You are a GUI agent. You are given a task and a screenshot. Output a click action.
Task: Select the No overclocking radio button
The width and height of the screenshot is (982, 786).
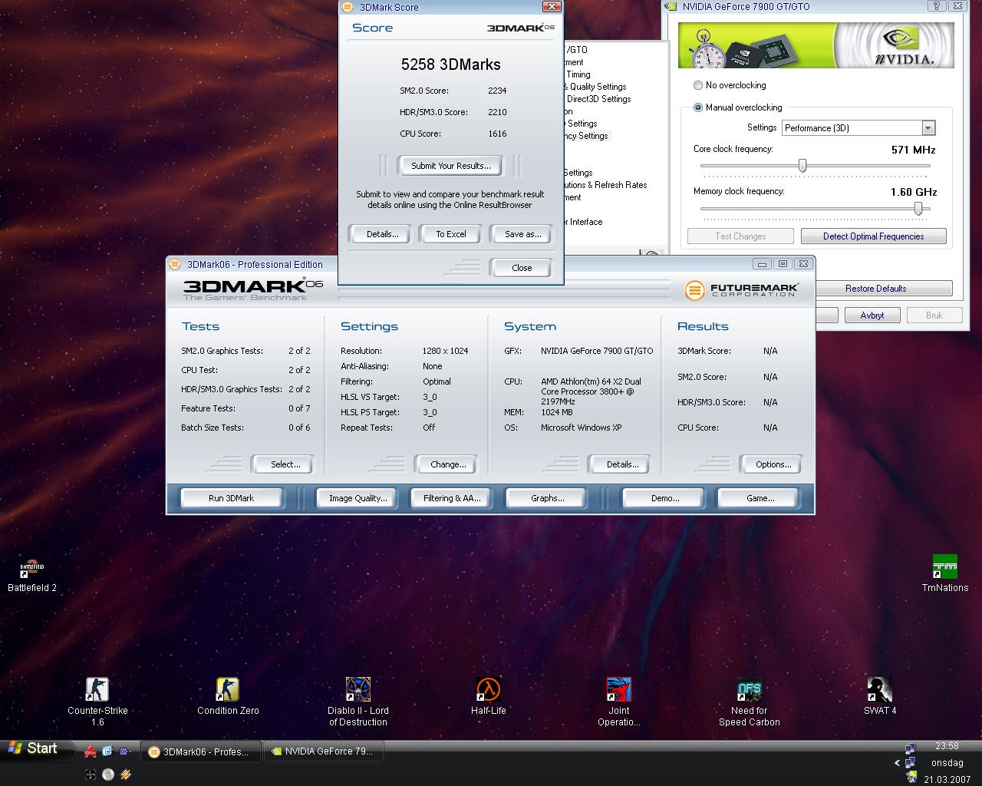[x=698, y=85]
